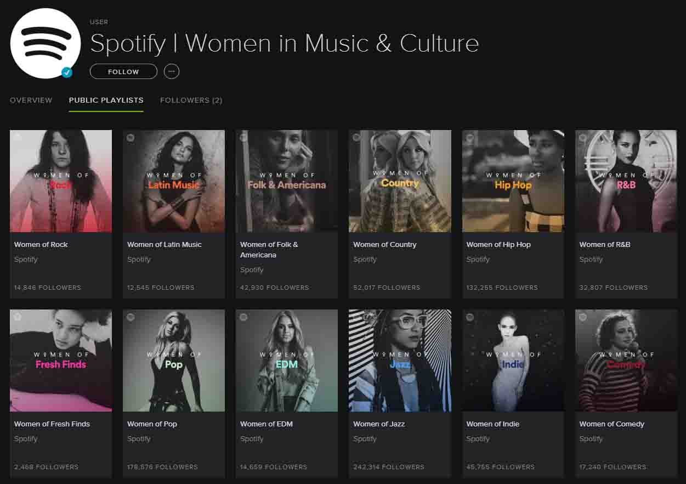The image size is (686, 484).
Task: Click the 'Women of Comedy' title link
Action: [x=612, y=424]
